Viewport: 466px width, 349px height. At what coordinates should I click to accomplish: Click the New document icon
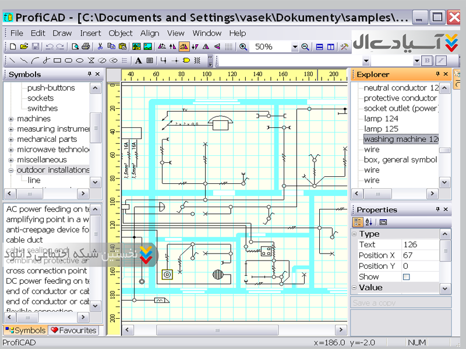(x=13, y=47)
